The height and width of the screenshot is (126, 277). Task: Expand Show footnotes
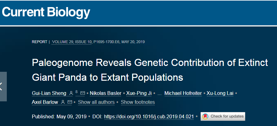click(x=138, y=102)
